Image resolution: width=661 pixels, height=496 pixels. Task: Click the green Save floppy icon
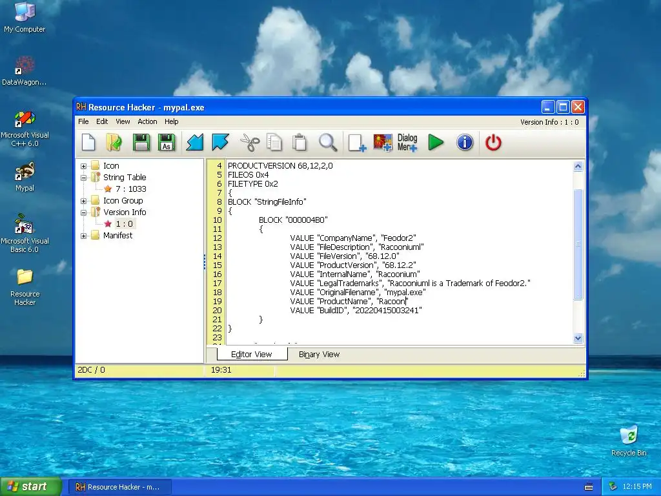tap(141, 142)
